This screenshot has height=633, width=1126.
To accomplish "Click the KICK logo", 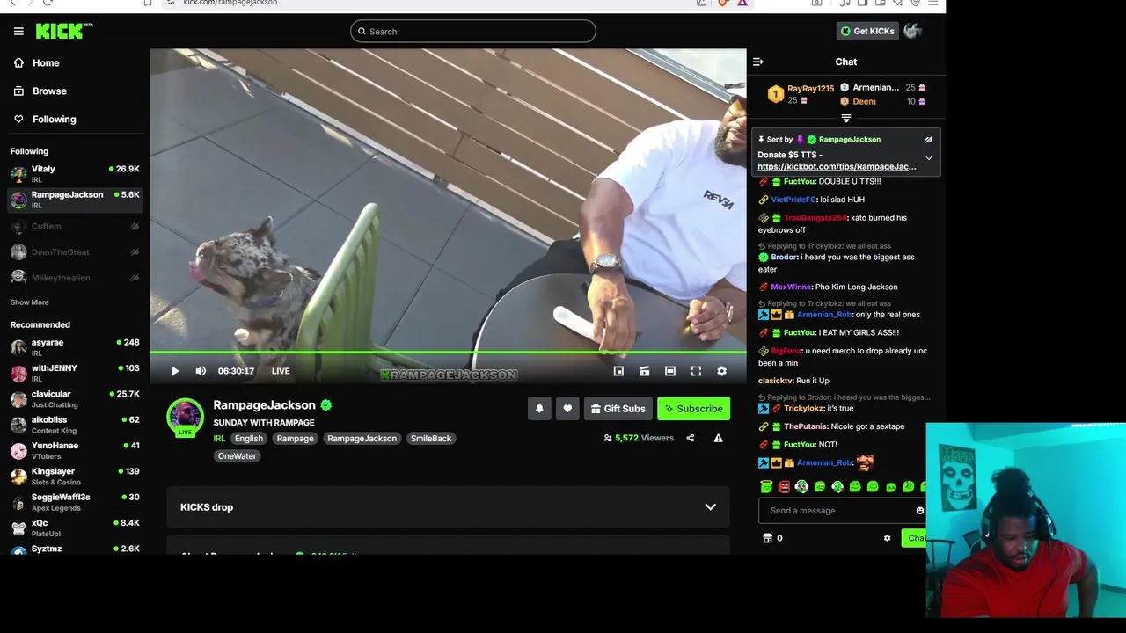I will pos(64,31).
